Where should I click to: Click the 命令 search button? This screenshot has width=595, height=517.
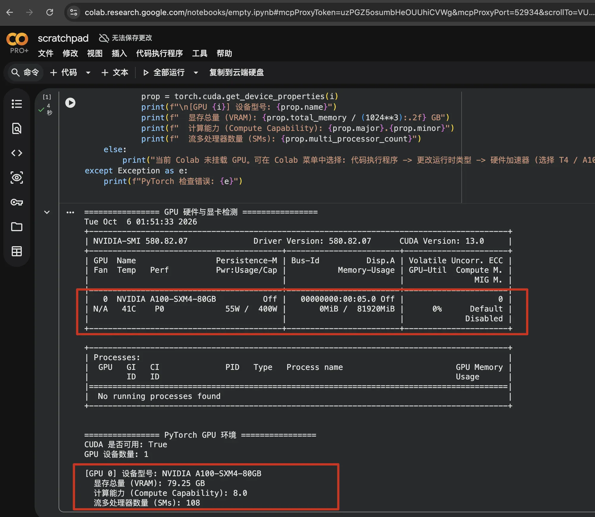pyautogui.click(x=25, y=72)
